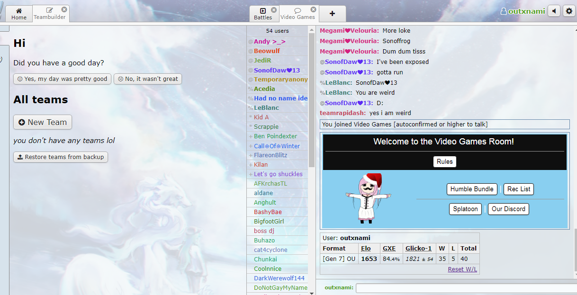Select user boss dj
Image resolution: width=577 pixels, height=295 pixels.
point(278,231)
